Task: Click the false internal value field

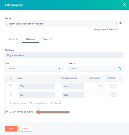Action: click(x=73, y=95)
